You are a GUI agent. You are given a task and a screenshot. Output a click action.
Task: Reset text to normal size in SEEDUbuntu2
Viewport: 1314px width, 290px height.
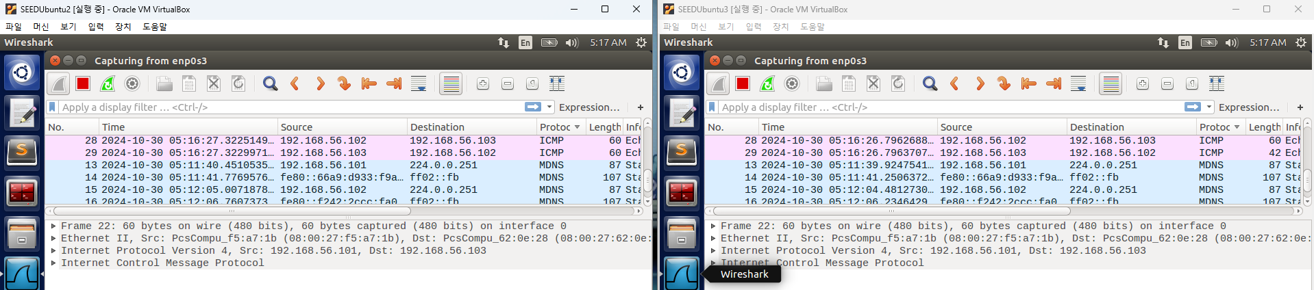click(x=532, y=83)
